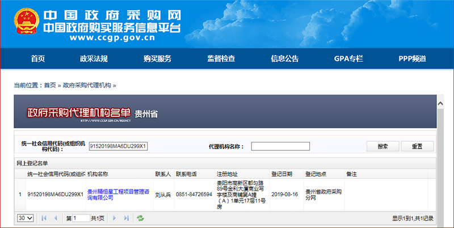Jump to last page icon
454x228 pixels.
[126, 218]
